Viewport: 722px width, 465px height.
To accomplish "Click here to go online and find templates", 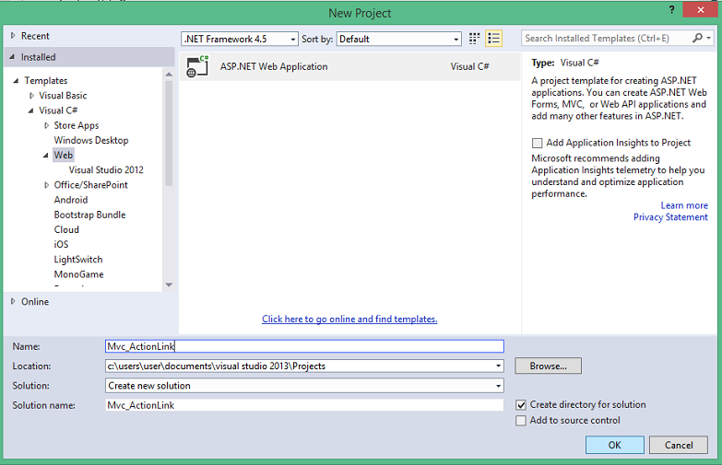I will pyautogui.click(x=349, y=319).
